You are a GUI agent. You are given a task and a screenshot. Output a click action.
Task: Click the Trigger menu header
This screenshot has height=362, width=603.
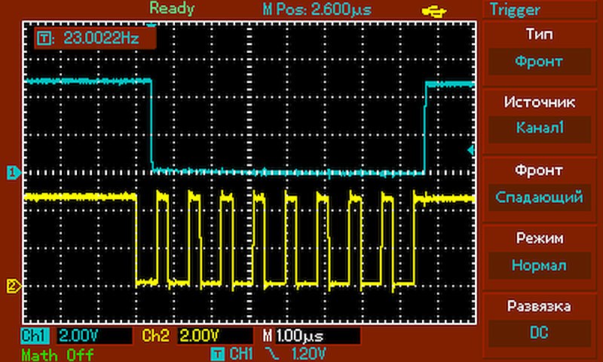click(x=516, y=10)
